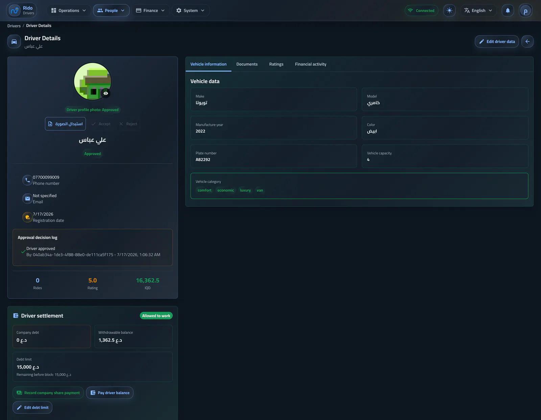Click Record company share payment button
Screen dimensions: 541x420
[x=48, y=393]
